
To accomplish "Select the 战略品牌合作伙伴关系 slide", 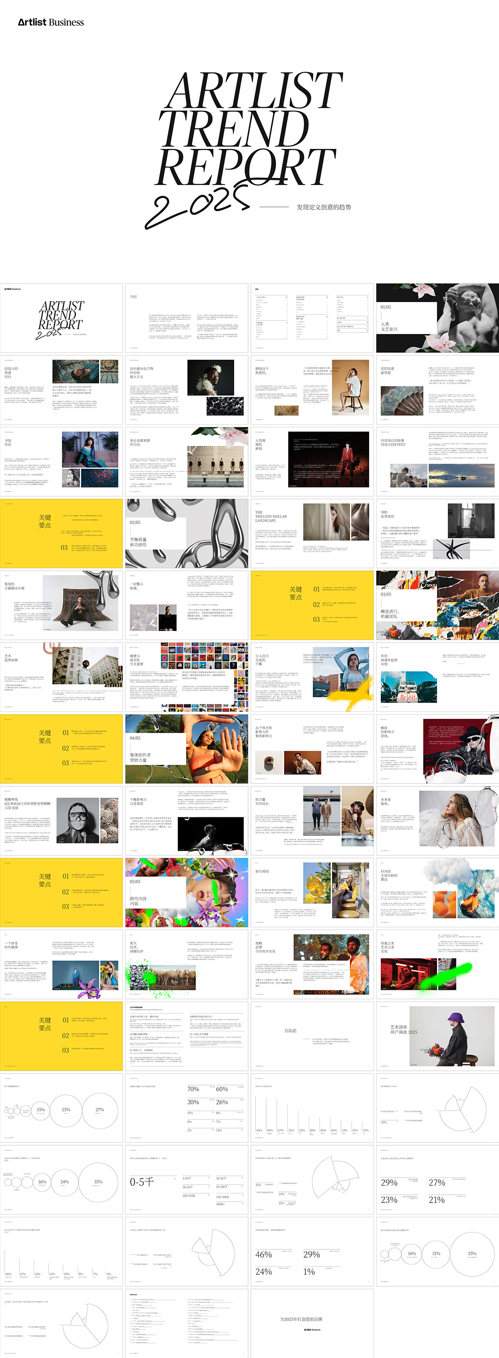I will click(x=312, y=964).
